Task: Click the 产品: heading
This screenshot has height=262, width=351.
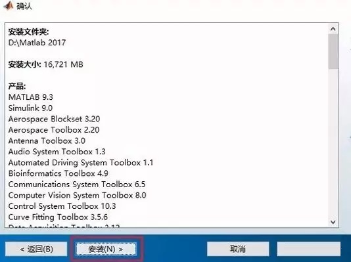Action: click(17, 86)
